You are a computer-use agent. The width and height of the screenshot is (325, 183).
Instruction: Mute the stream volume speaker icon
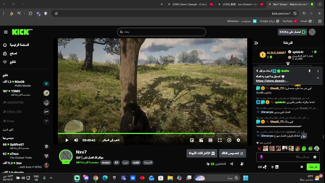76,140
